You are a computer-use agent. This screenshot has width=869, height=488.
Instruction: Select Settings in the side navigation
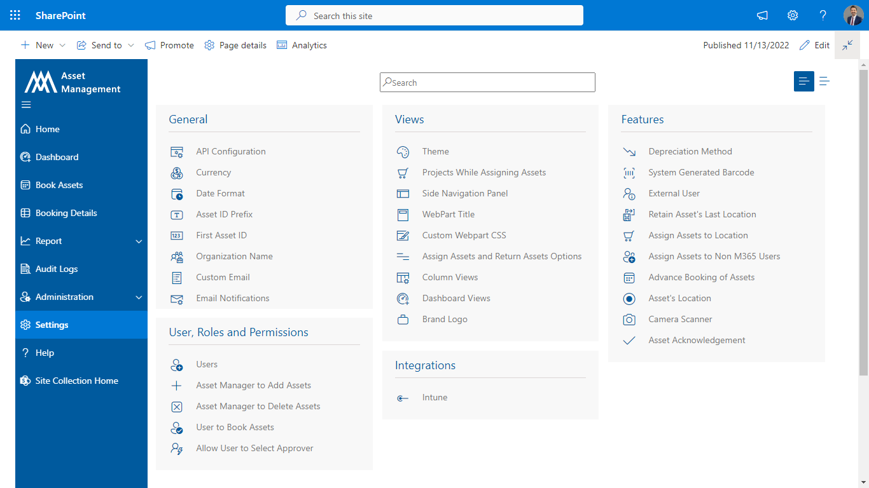[52, 324]
